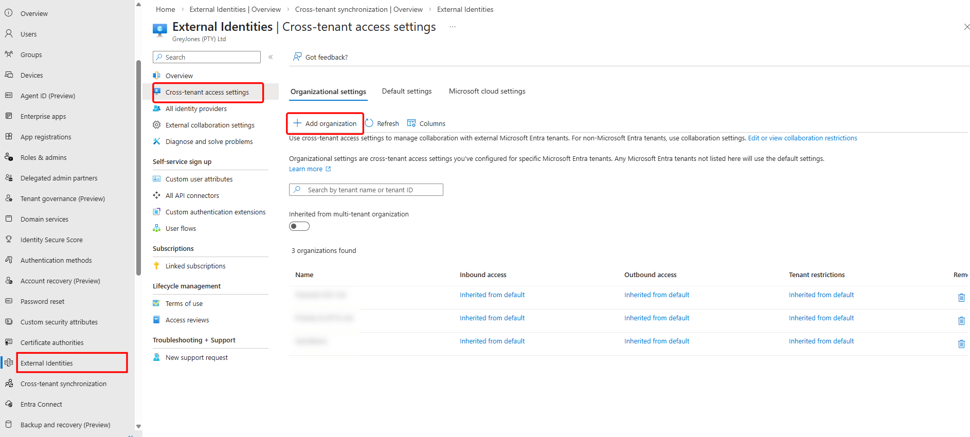Screen dimensions: 970x437
Task: Open Cross-tenant synchronization in left navigation
Action: pos(63,384)
